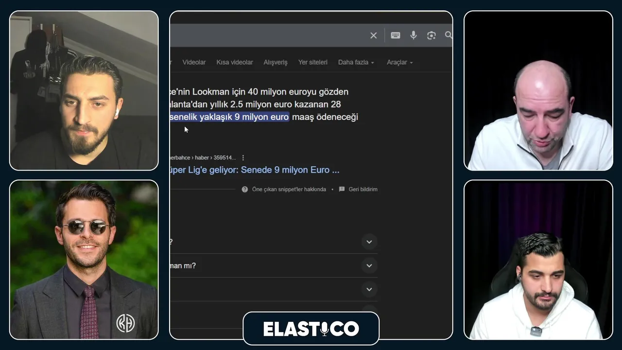Open result 'Senede 9 milyon Euro ...' link
This screenshot has width=622, height=350.
tap(255, 170)
